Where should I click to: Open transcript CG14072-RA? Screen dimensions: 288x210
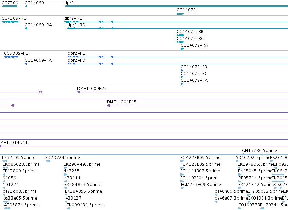[194, 45]
